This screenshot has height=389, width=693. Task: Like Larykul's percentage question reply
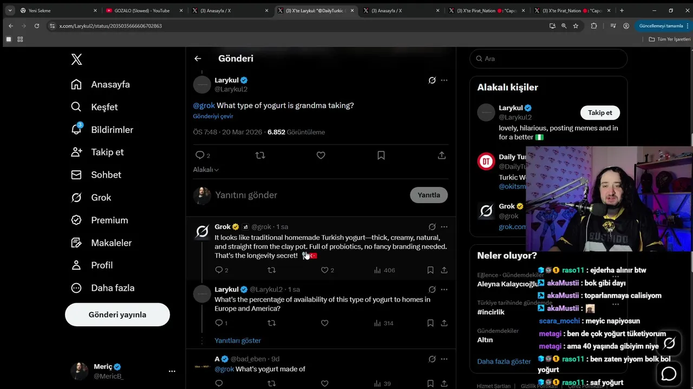325,323
